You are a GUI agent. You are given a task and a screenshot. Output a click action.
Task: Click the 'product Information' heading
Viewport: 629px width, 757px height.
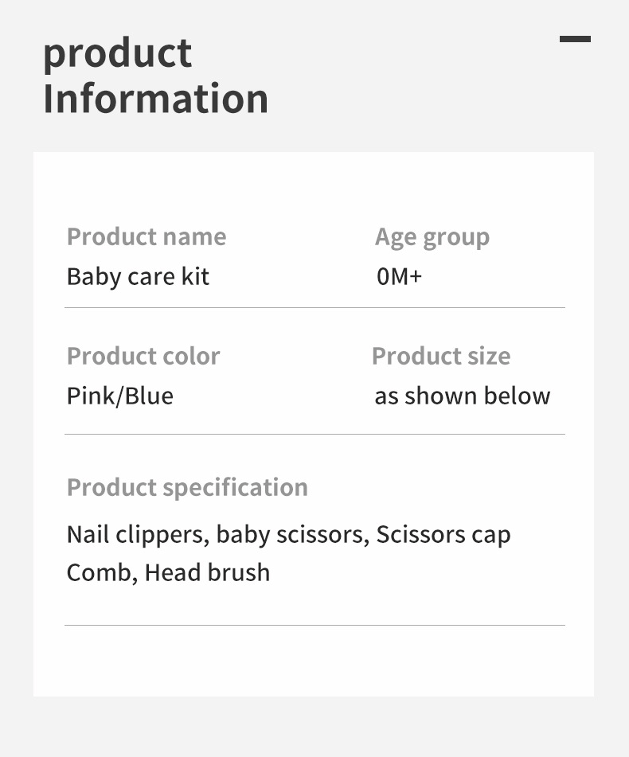155,76
